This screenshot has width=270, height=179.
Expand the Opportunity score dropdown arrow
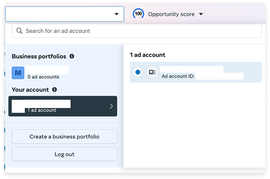201,14
